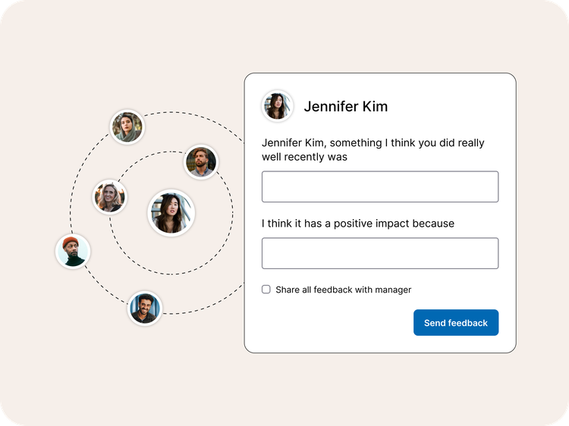Click the Jennifer Kim name heading
This screenshot has height=426, width=569.
345,106
